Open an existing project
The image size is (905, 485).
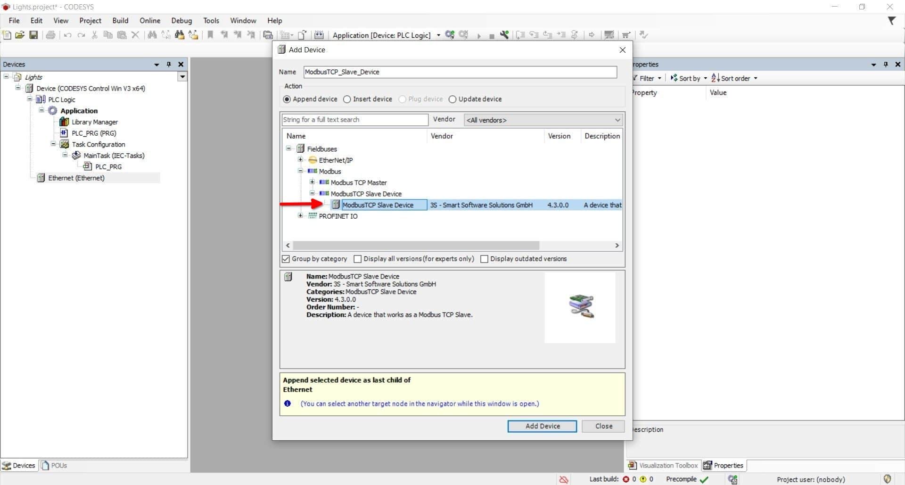click(20, 35)
